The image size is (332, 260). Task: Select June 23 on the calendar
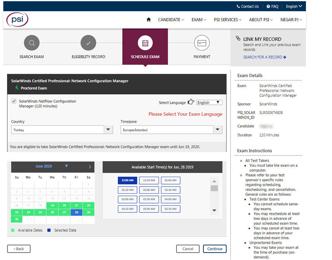pyautogui.click(x=17, y=212)
